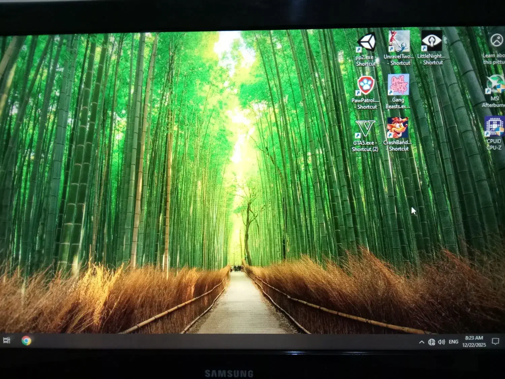Image resolution: width=505 pixels, height=379 pixels.
Task: Select the PawPatrol shortcut badge icon
Action: coord(366,85)
